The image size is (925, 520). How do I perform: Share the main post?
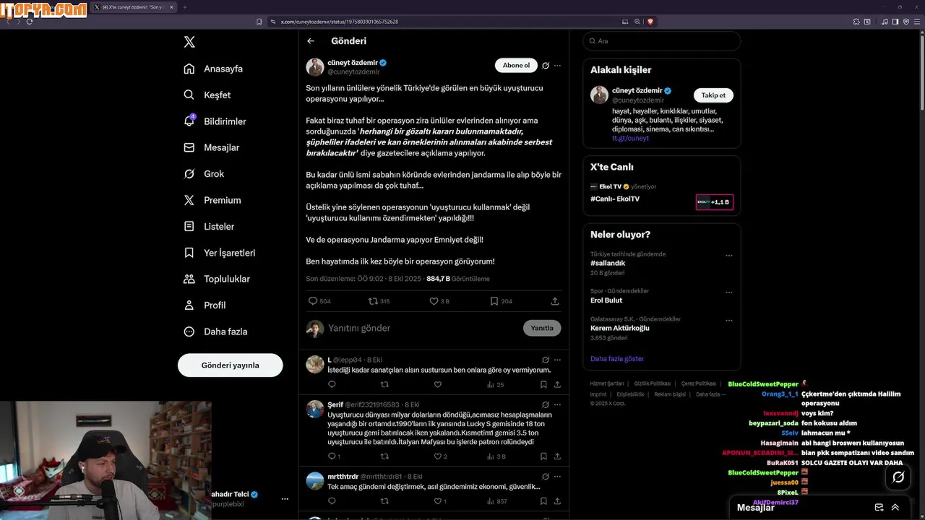click(555, 301)
